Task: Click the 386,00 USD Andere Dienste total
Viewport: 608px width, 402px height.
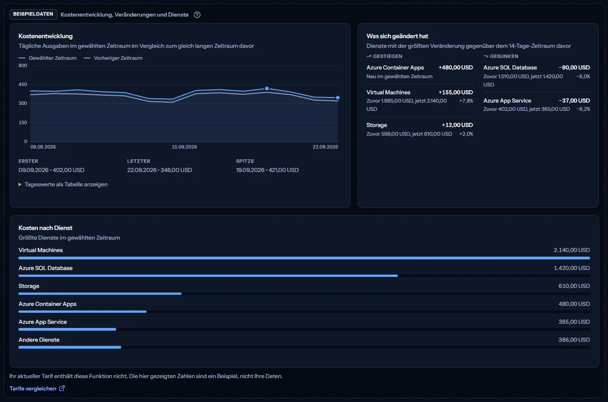Action: pos(574,340)
